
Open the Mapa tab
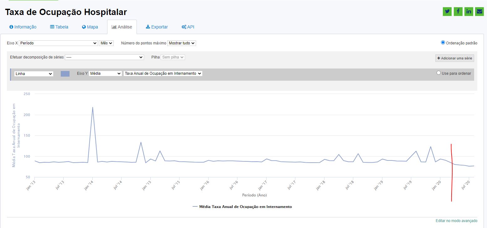90,27
